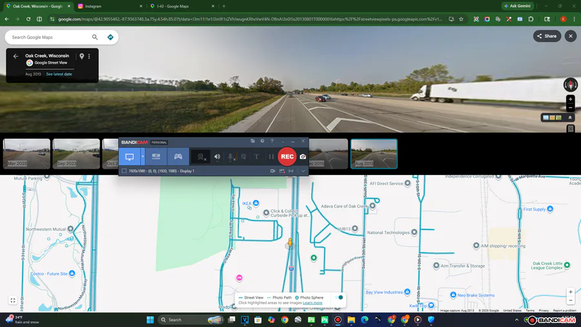Click the Search Google Maps field
The image size is (581, 327).
(50, 37)
